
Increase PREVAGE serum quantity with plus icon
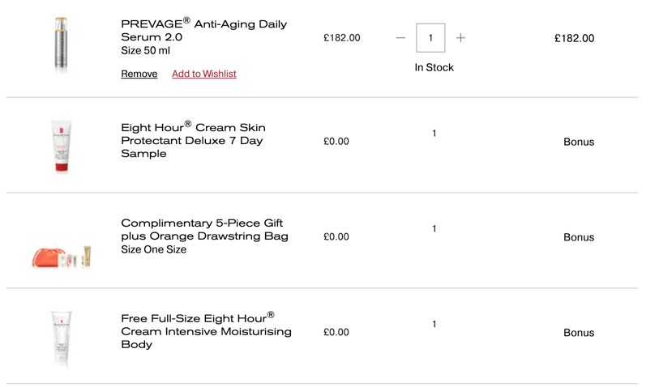(x=460, y=38)
